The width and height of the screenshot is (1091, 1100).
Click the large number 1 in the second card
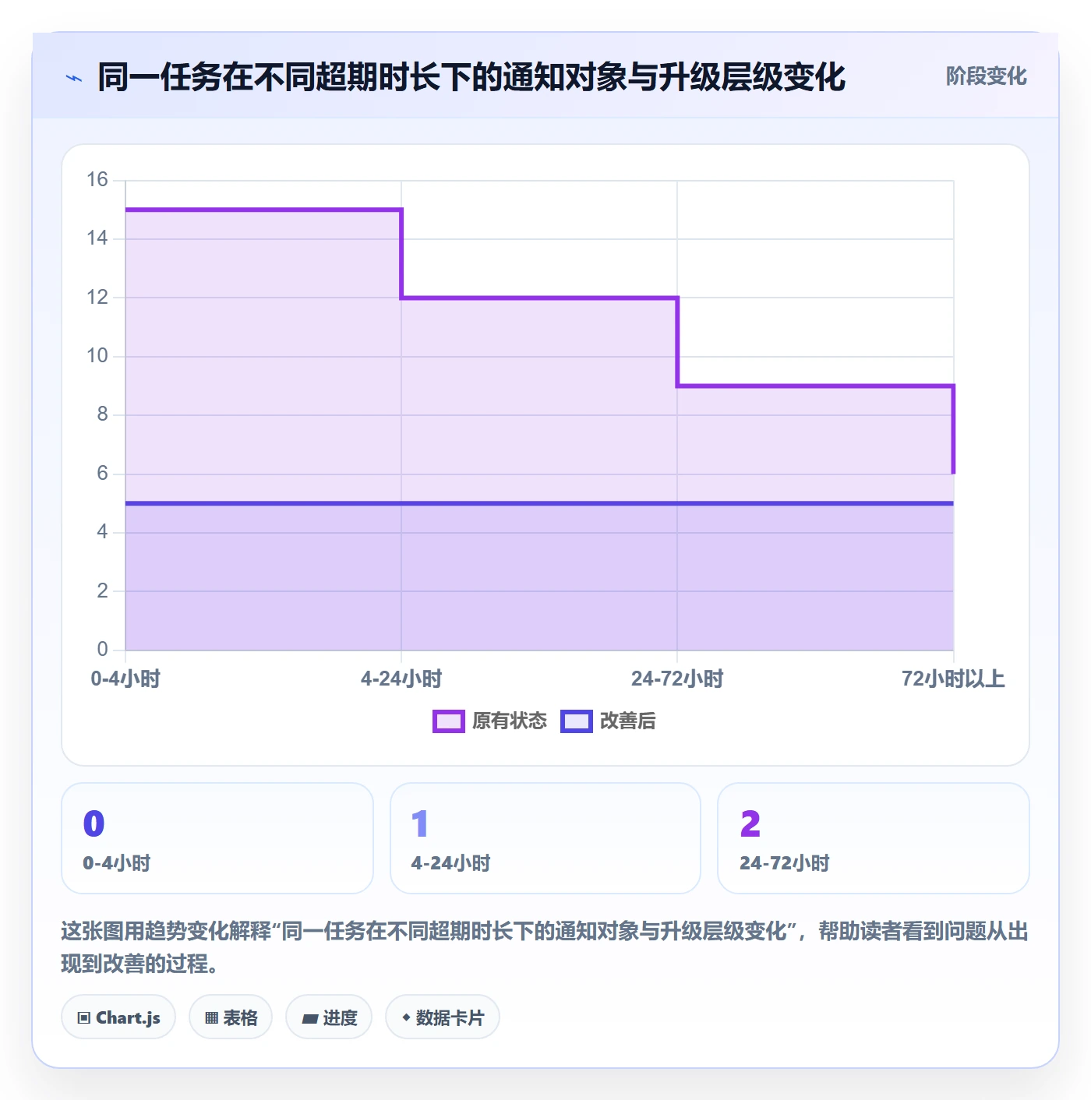(420, 824)
